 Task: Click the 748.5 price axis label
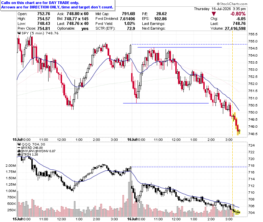coord(253,134)
